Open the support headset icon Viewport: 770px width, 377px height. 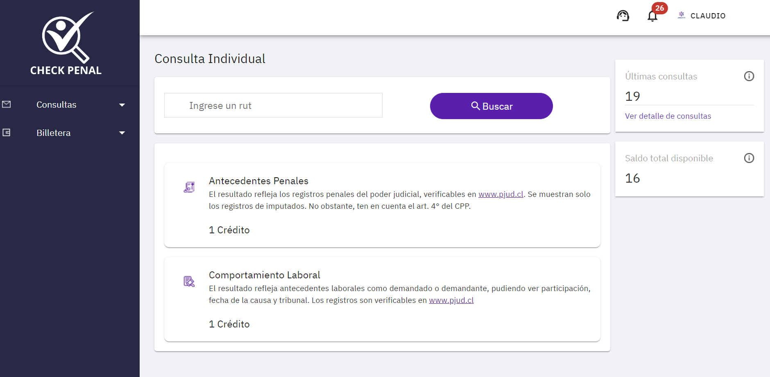click(x=623, y=15)
